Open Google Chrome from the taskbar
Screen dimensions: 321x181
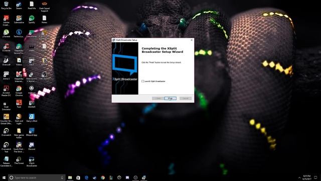103,177
